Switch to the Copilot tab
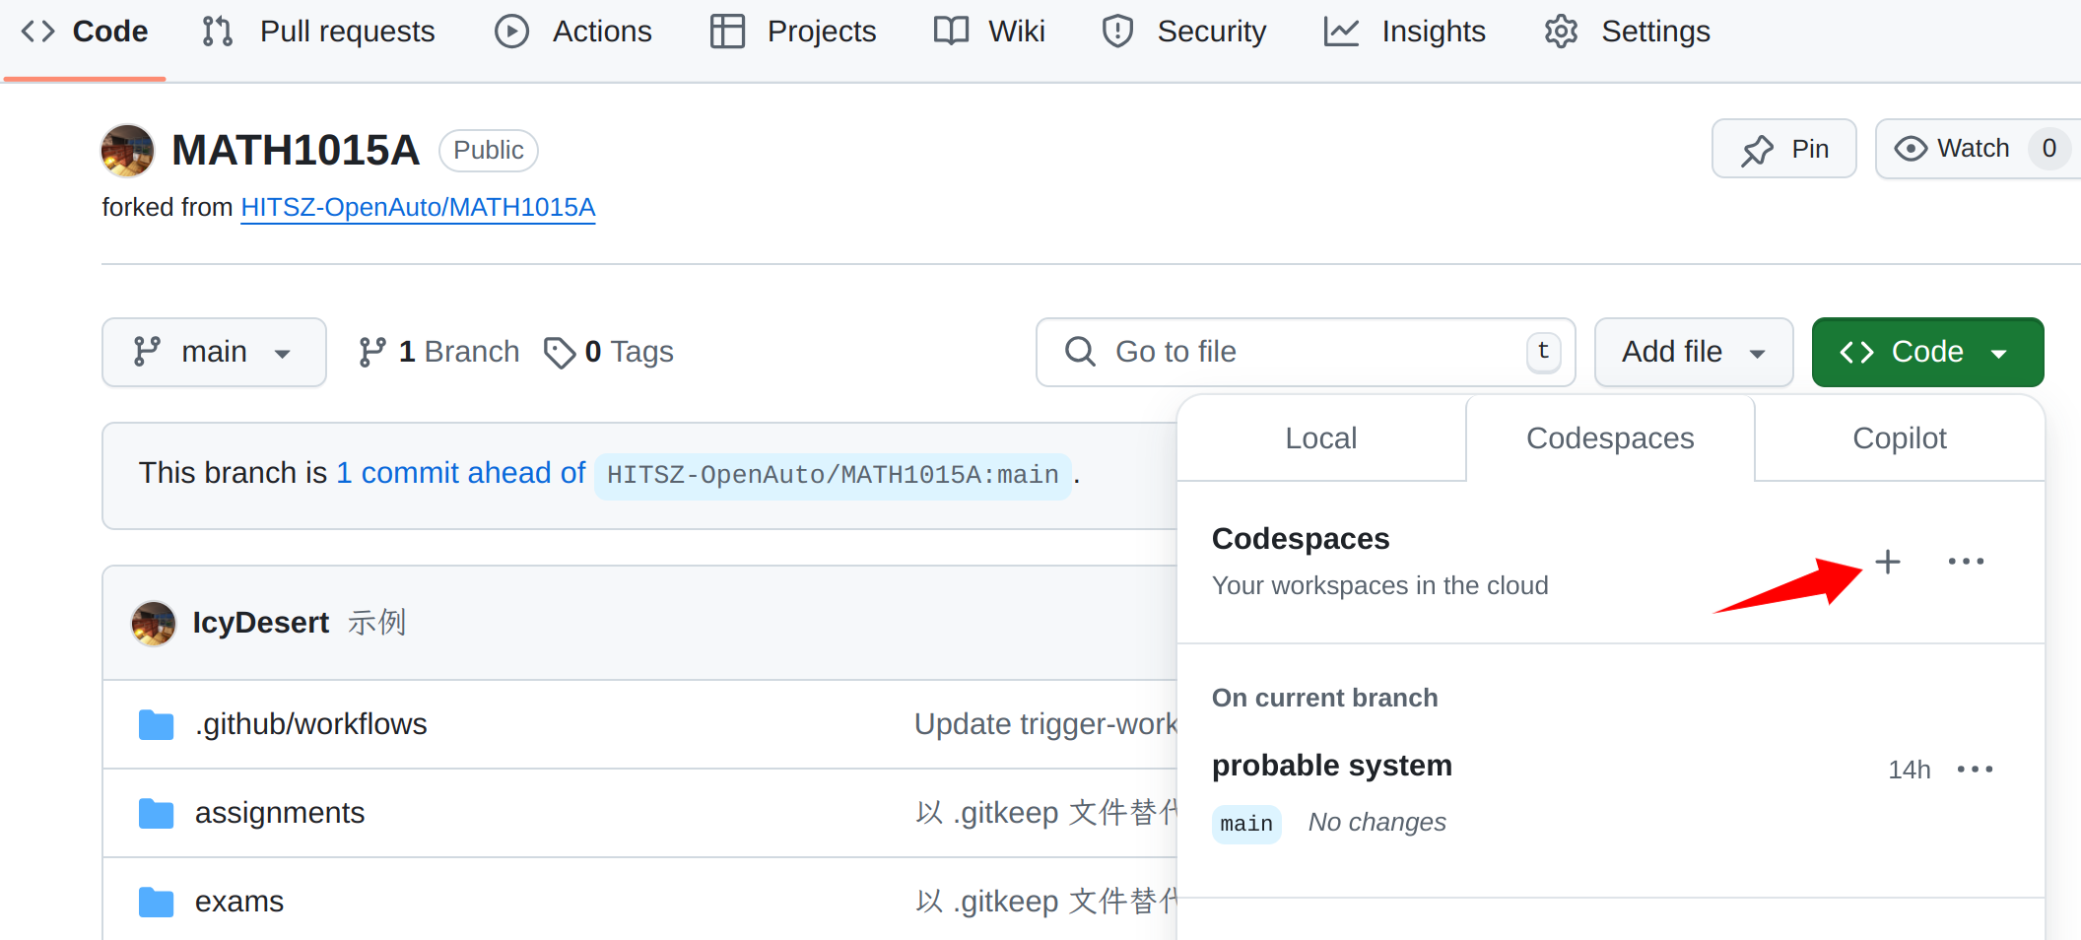The image size is (2081, 940). pos(1899,438)
